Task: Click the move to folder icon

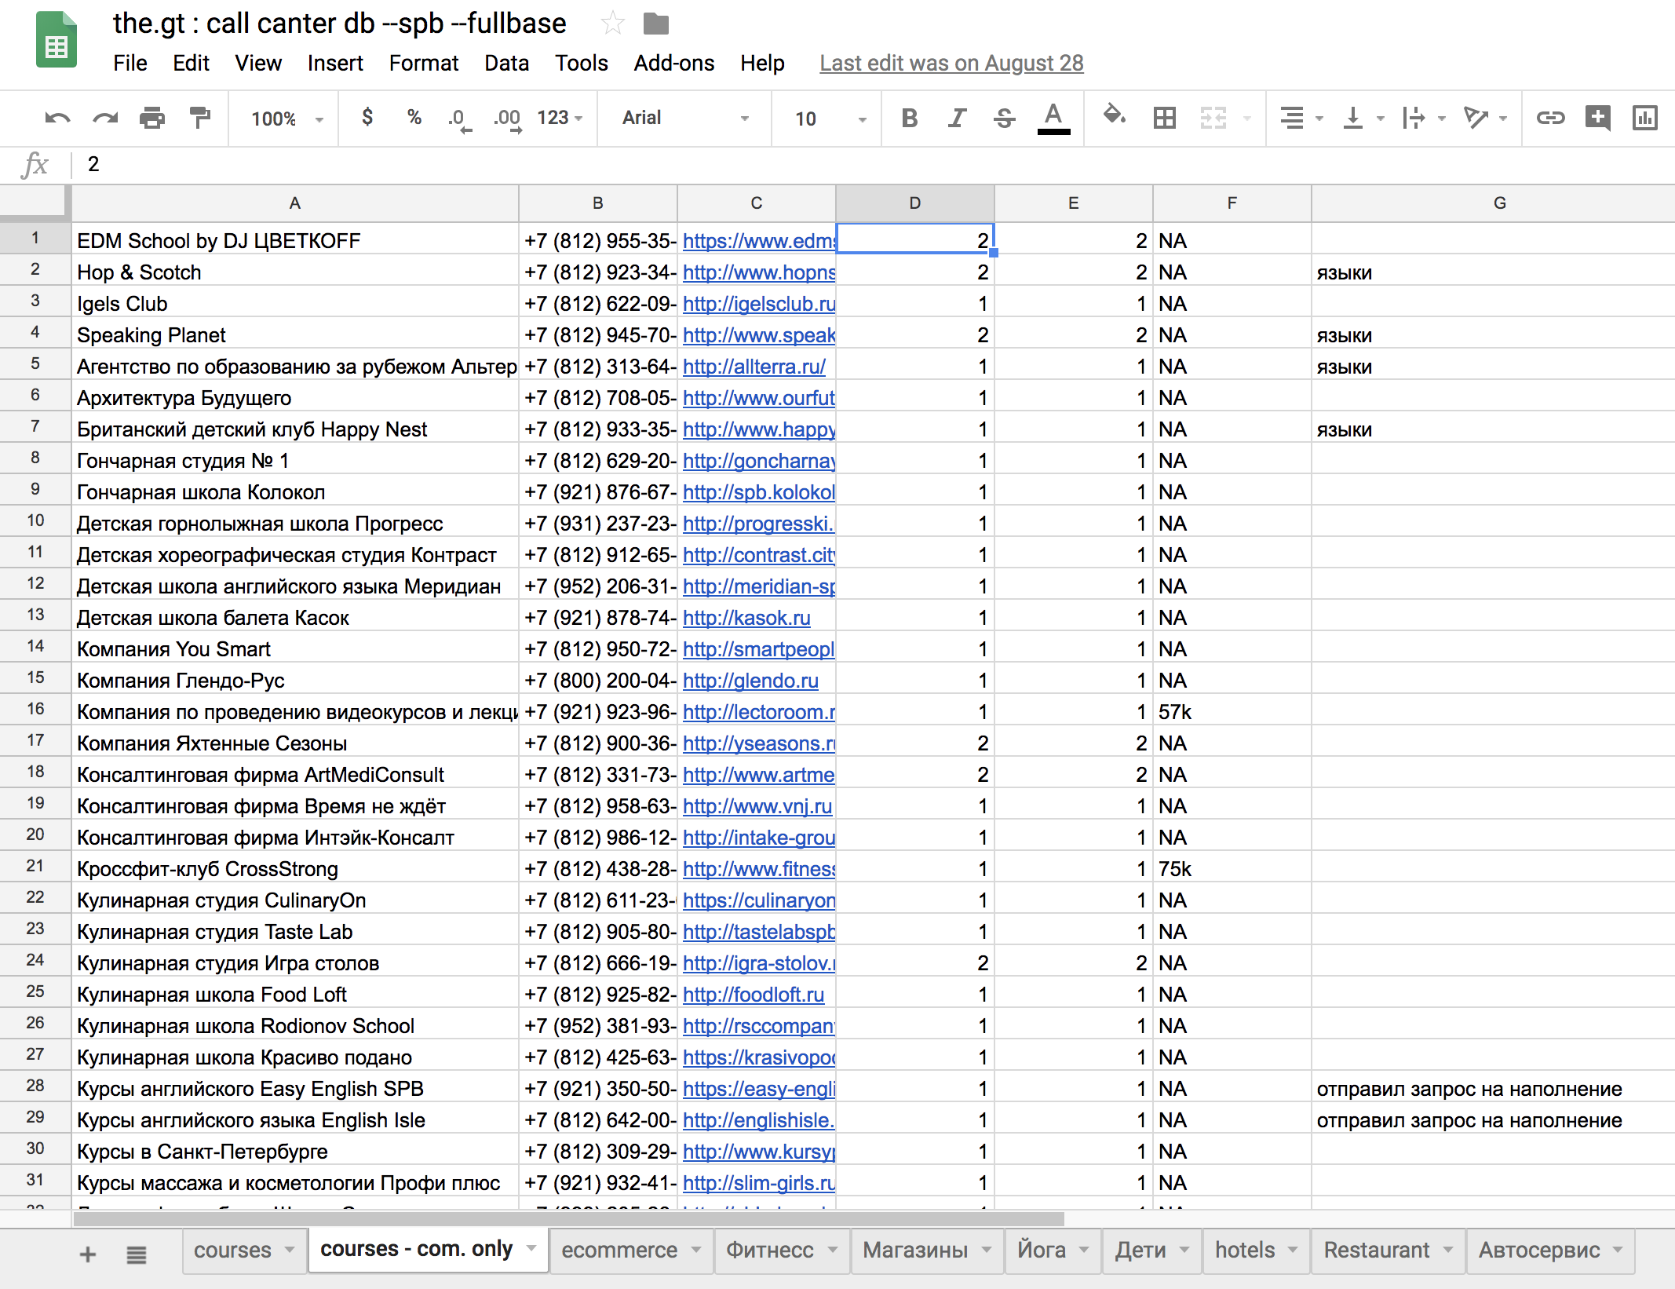Action: [x=655, y=24]
